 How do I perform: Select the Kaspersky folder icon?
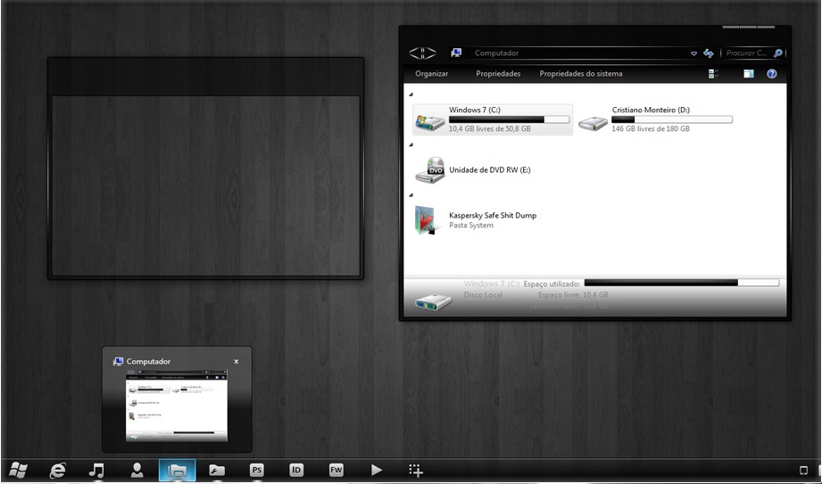pyautogui.click(x=426, y=220)
